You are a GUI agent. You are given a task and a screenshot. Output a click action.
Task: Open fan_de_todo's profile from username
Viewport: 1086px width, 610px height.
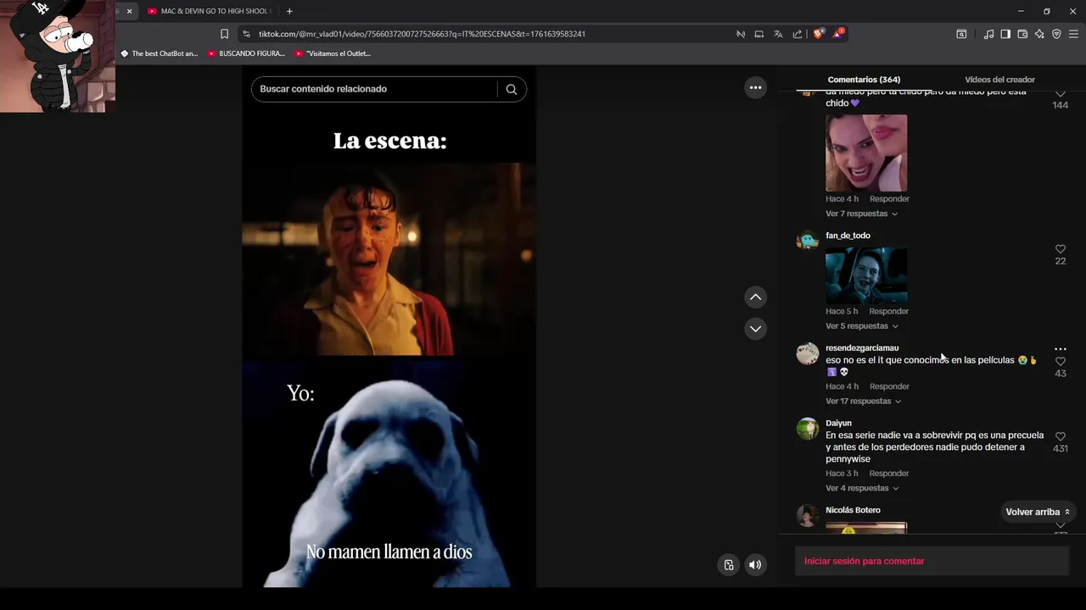pos(848,236)
